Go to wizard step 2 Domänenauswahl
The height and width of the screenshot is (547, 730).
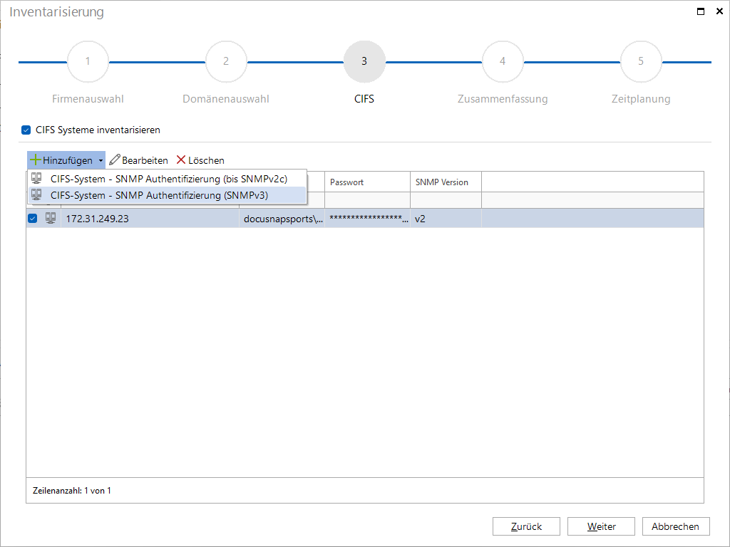tap(226, 61)
